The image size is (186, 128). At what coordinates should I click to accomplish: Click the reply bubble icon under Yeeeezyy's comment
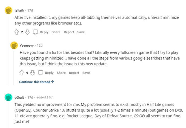pyautogui.click(x=40, y=73)
